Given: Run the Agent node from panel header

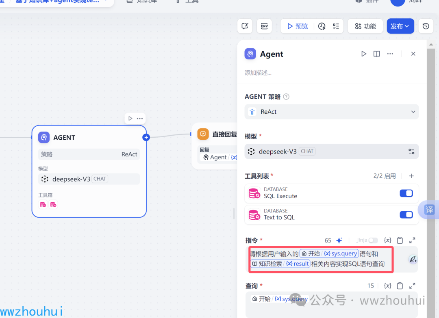Looking at the screenshot, I should (364, 54).
